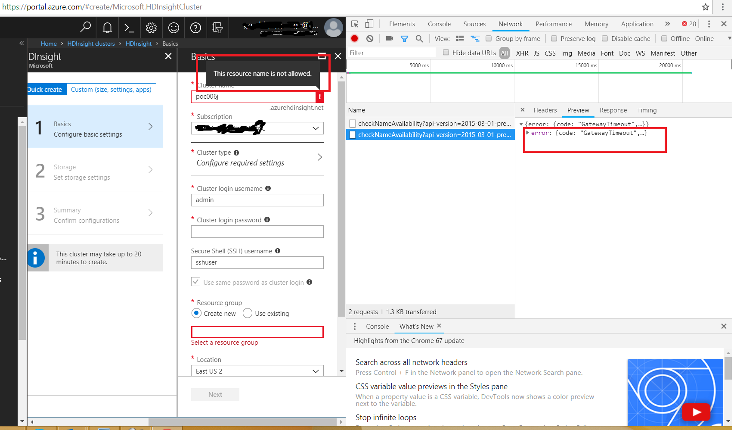
Task: Switch to DevTools Sources tab
Action: click(474, 24)
